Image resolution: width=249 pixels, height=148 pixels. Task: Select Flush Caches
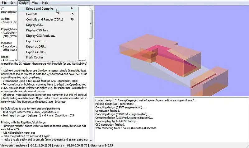tap(35, 58)
